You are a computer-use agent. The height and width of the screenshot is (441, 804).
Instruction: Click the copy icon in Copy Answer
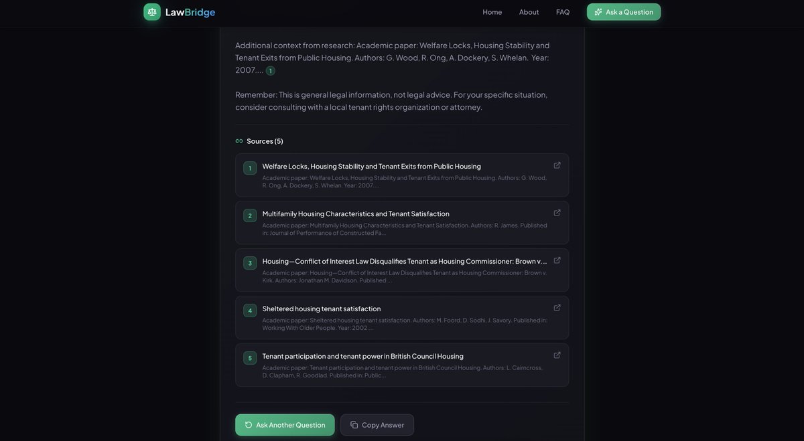pyautogui.click(x=354, y=425)
